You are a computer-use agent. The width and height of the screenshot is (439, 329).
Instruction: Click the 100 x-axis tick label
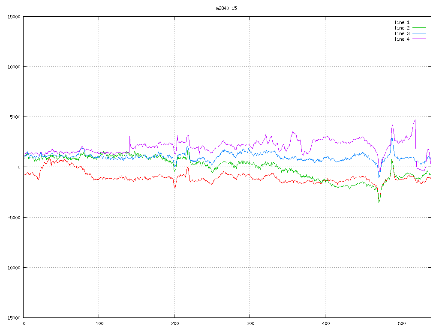tap(99, 323)
